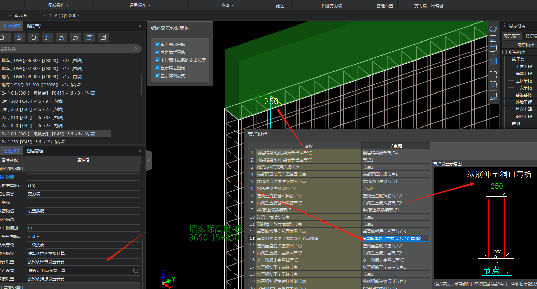Select 土方工程 tree item
This screenshot has height=289, width=537.
coord(523,67)
